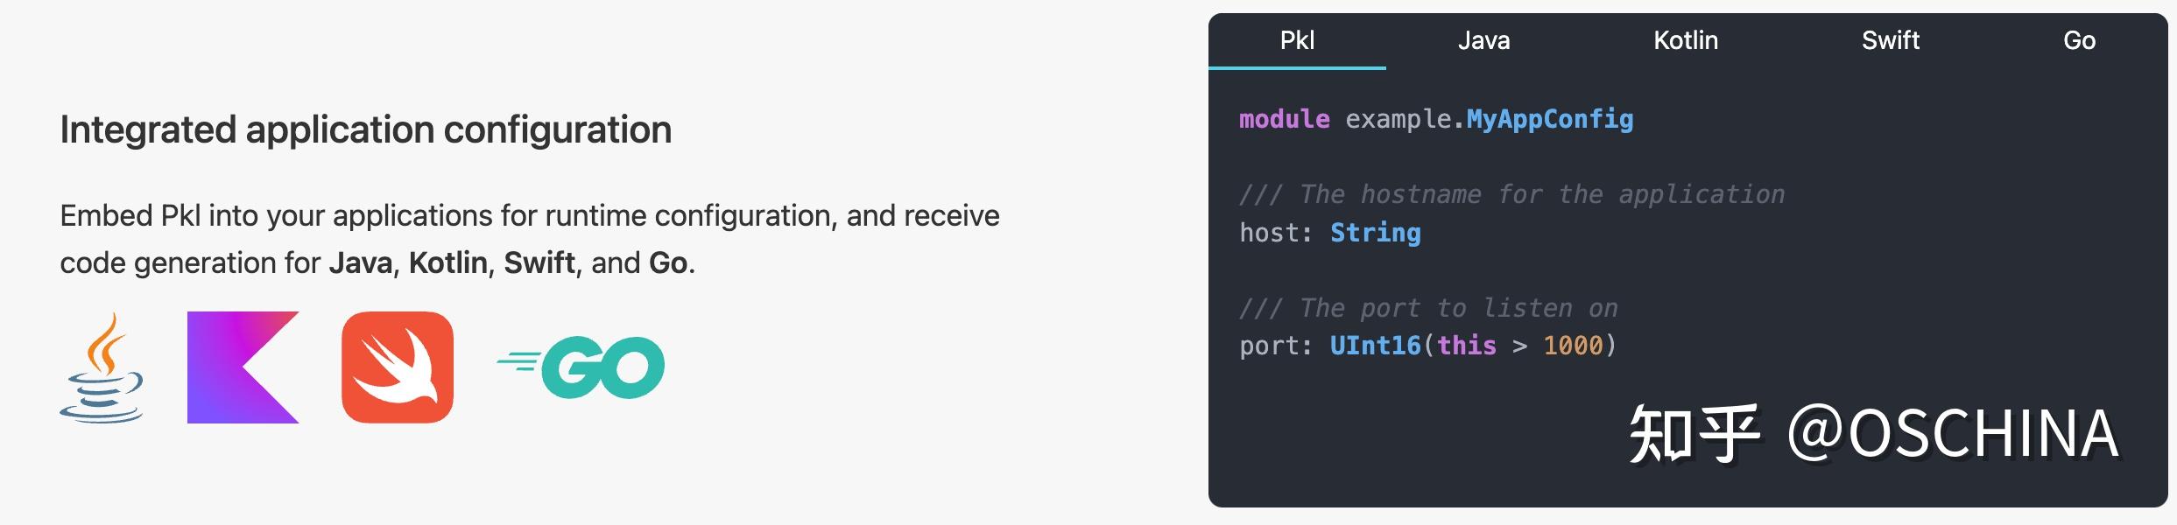Click the Integrated application configuration heading

coord(365,129)
